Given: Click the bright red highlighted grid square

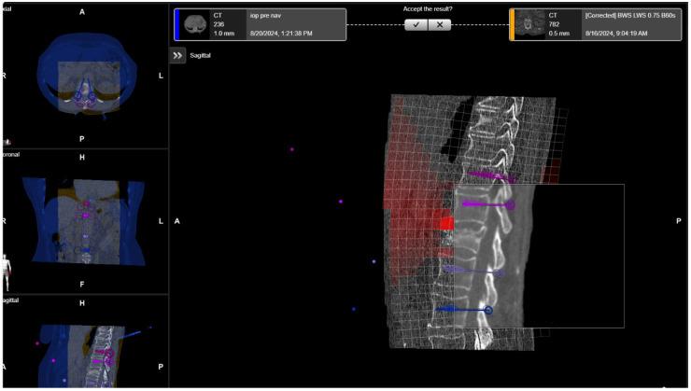Looking at the screenshot, I should pyautogui.click(x=446, y=223).
